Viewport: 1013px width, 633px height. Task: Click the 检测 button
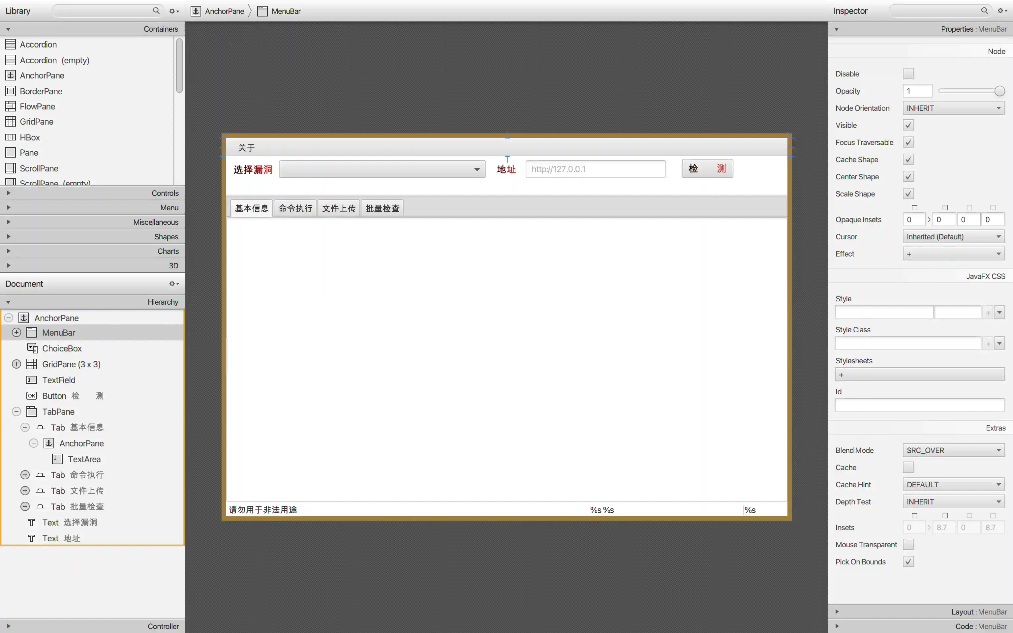(707, 169)
